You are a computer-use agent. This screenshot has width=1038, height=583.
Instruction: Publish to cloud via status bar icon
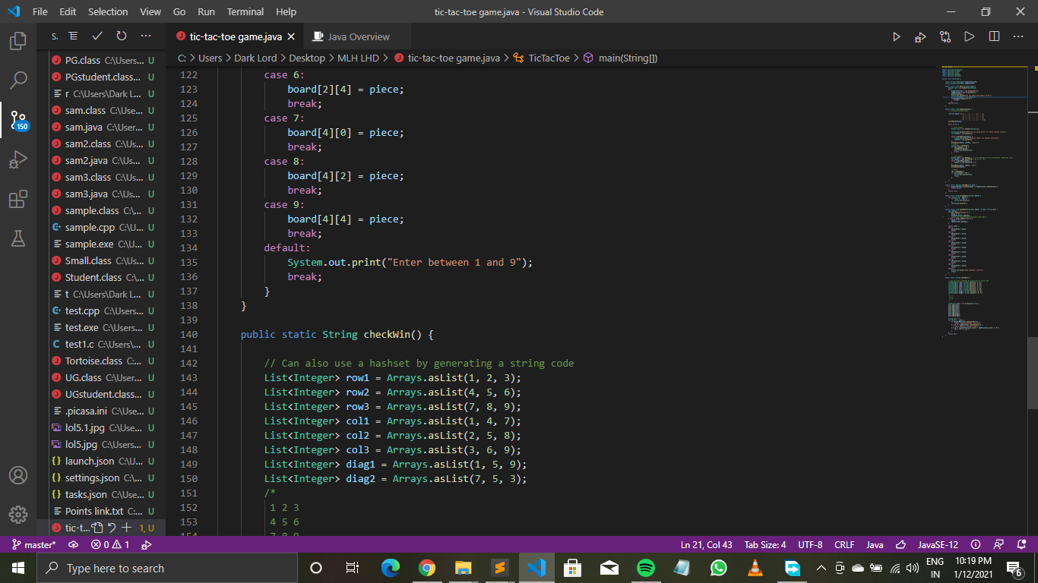coord(74,544)
